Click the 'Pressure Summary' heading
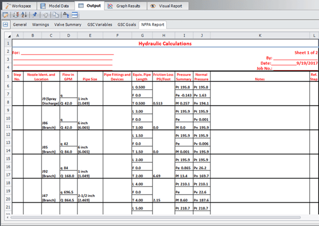This screenshot has height=226, width=319. 184,77
